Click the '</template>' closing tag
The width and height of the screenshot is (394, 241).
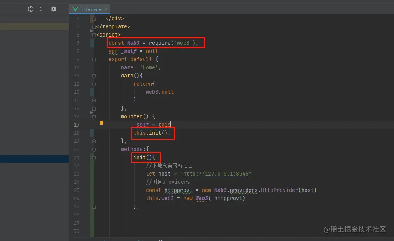pos(113,26)
